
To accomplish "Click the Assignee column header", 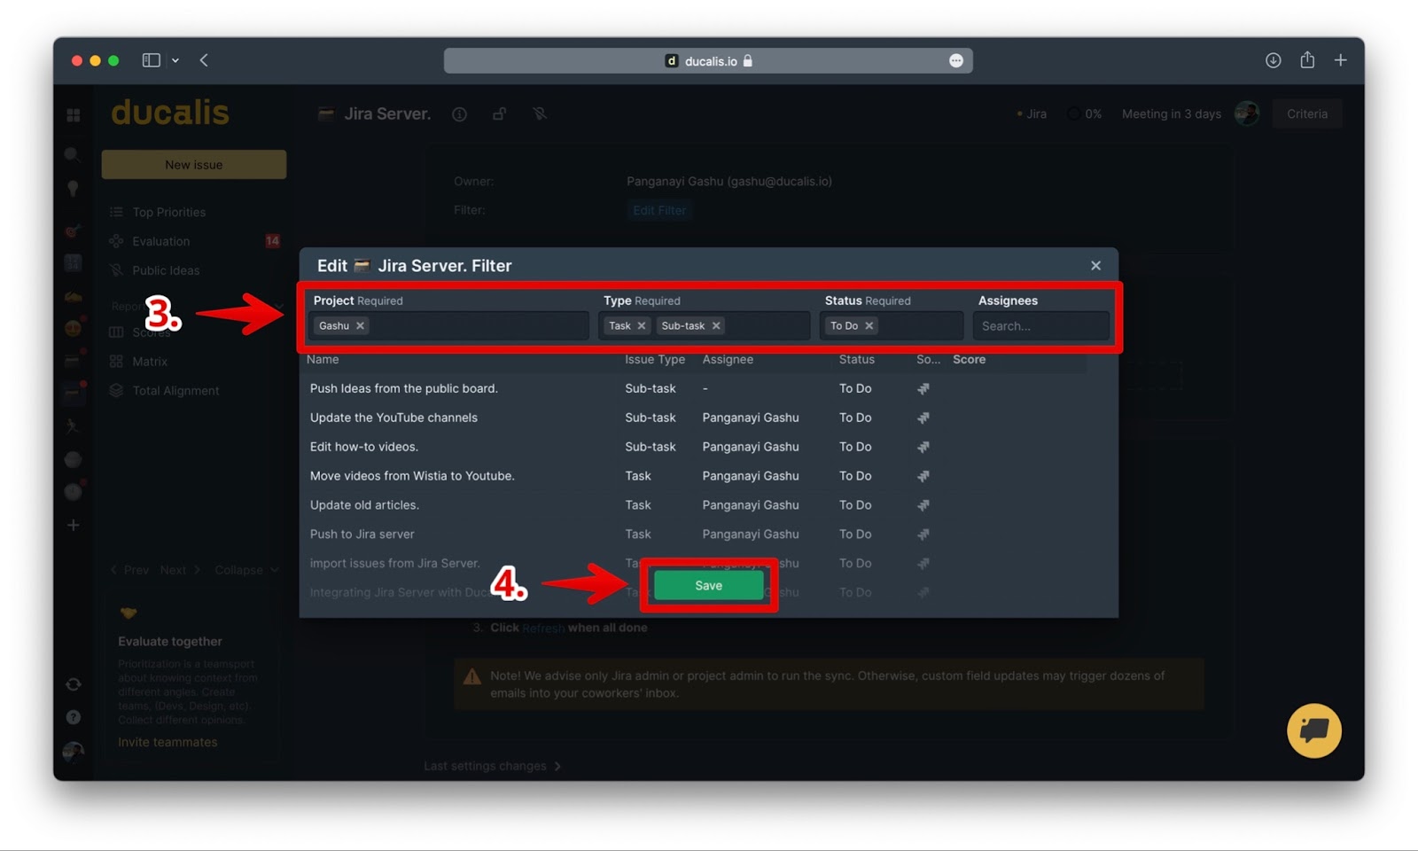I will (x=728, y=359).
